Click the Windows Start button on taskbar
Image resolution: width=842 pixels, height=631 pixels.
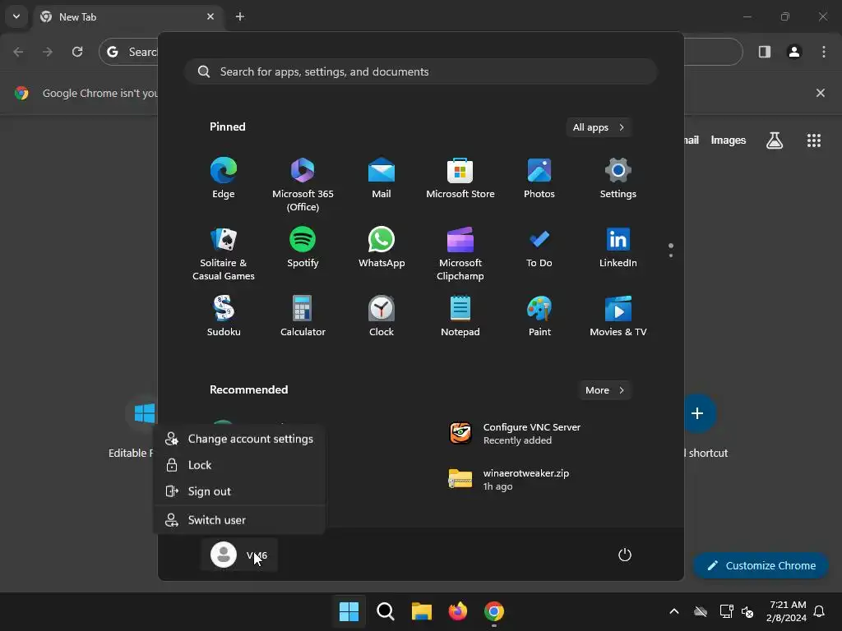[349, 611]
